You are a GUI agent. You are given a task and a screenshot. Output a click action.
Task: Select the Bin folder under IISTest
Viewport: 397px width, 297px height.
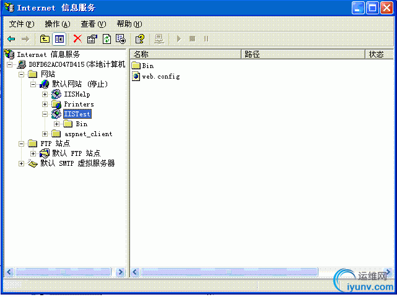82,124
